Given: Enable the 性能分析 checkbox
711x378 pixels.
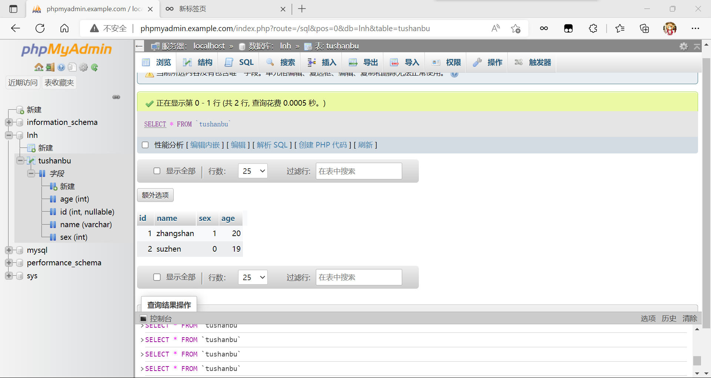Looking at the screenshot, I should click(145, 145).
